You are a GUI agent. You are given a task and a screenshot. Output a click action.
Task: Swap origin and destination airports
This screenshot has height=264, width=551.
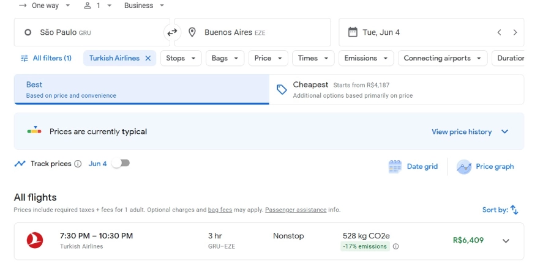(x=172, y=32)
